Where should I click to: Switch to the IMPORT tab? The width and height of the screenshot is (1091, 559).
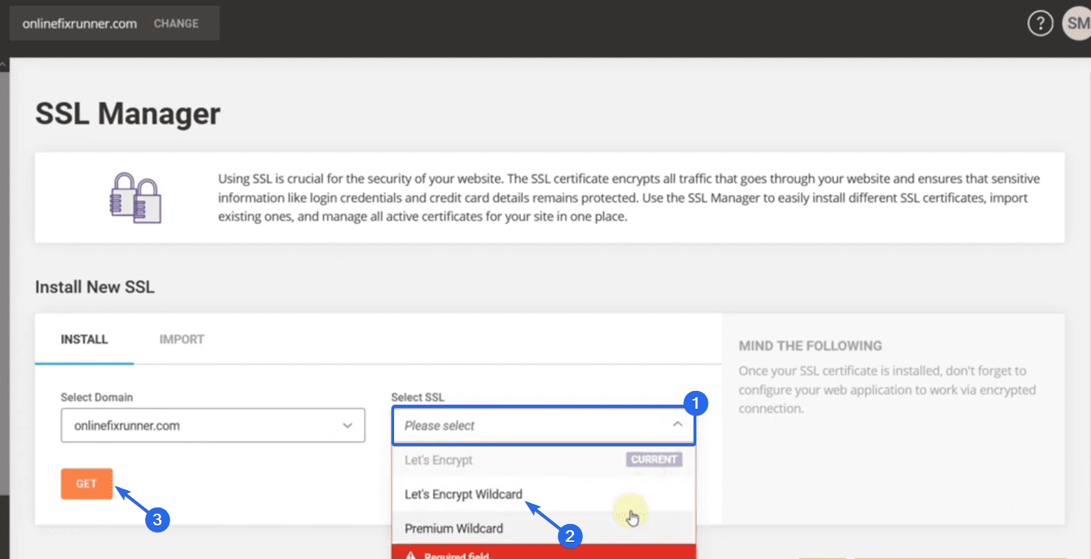182,340
